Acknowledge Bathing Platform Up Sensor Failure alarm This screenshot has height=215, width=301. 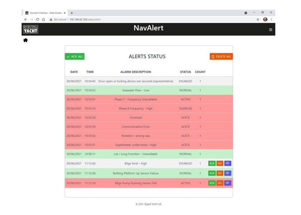click(212, 173)
